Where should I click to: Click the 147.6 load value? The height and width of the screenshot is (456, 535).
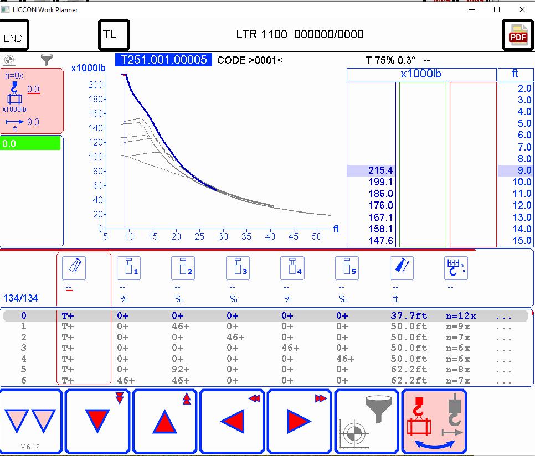pyautogui.click(x=380, y=241)
